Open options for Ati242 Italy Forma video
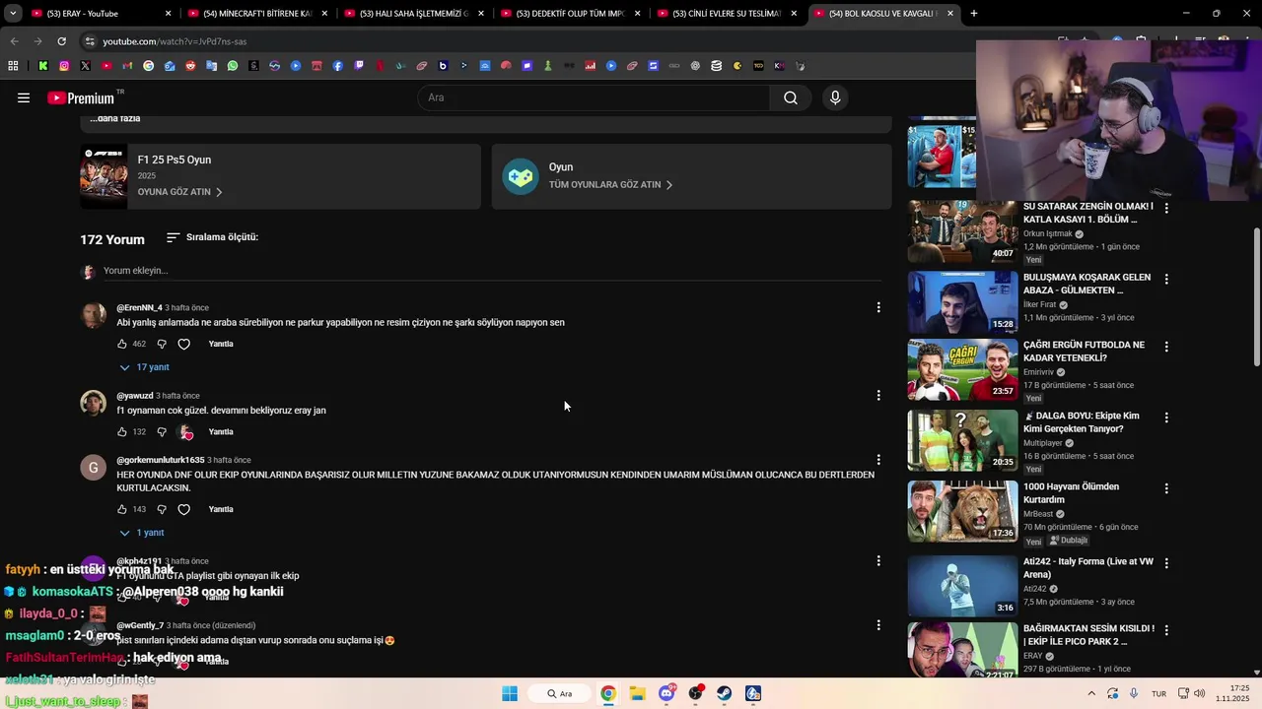Screen dimensions: 1262x709 [x=1166, y=563]
